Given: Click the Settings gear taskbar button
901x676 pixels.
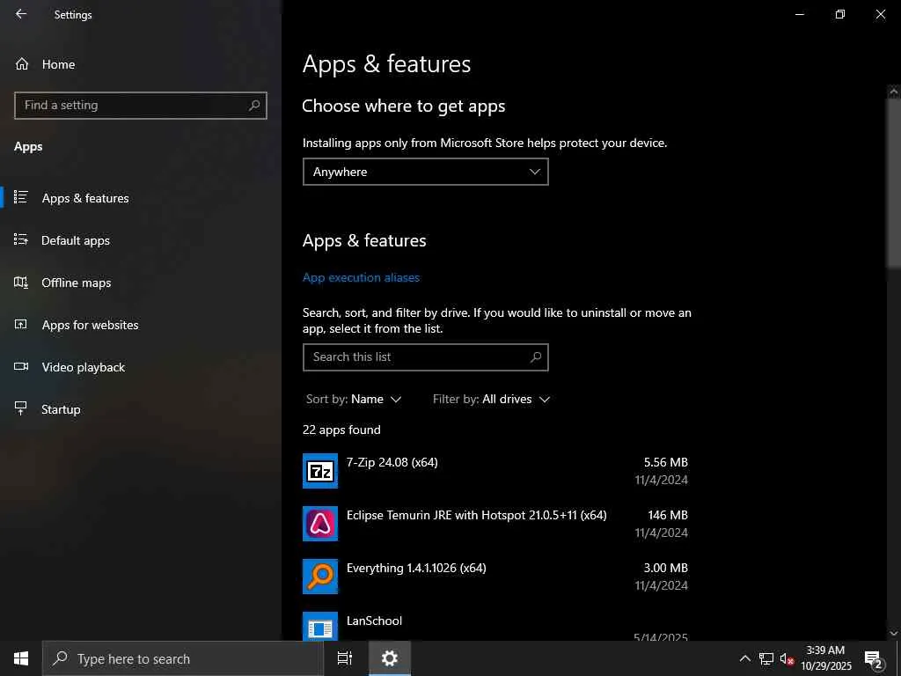Looking at the screenshot, I should [x=390, y=658].
